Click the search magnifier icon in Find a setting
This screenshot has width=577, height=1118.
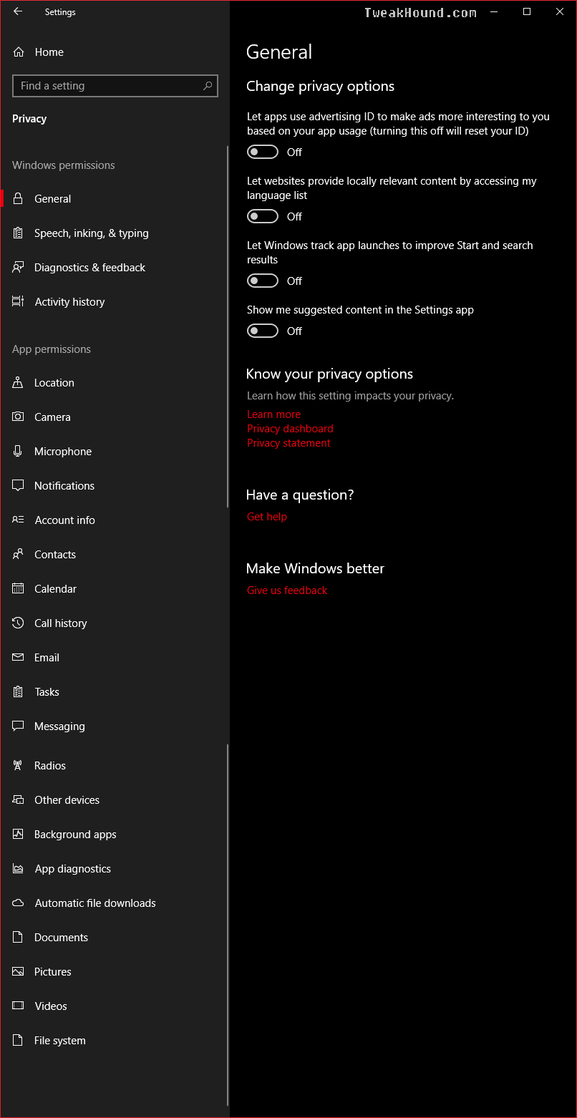208,86
